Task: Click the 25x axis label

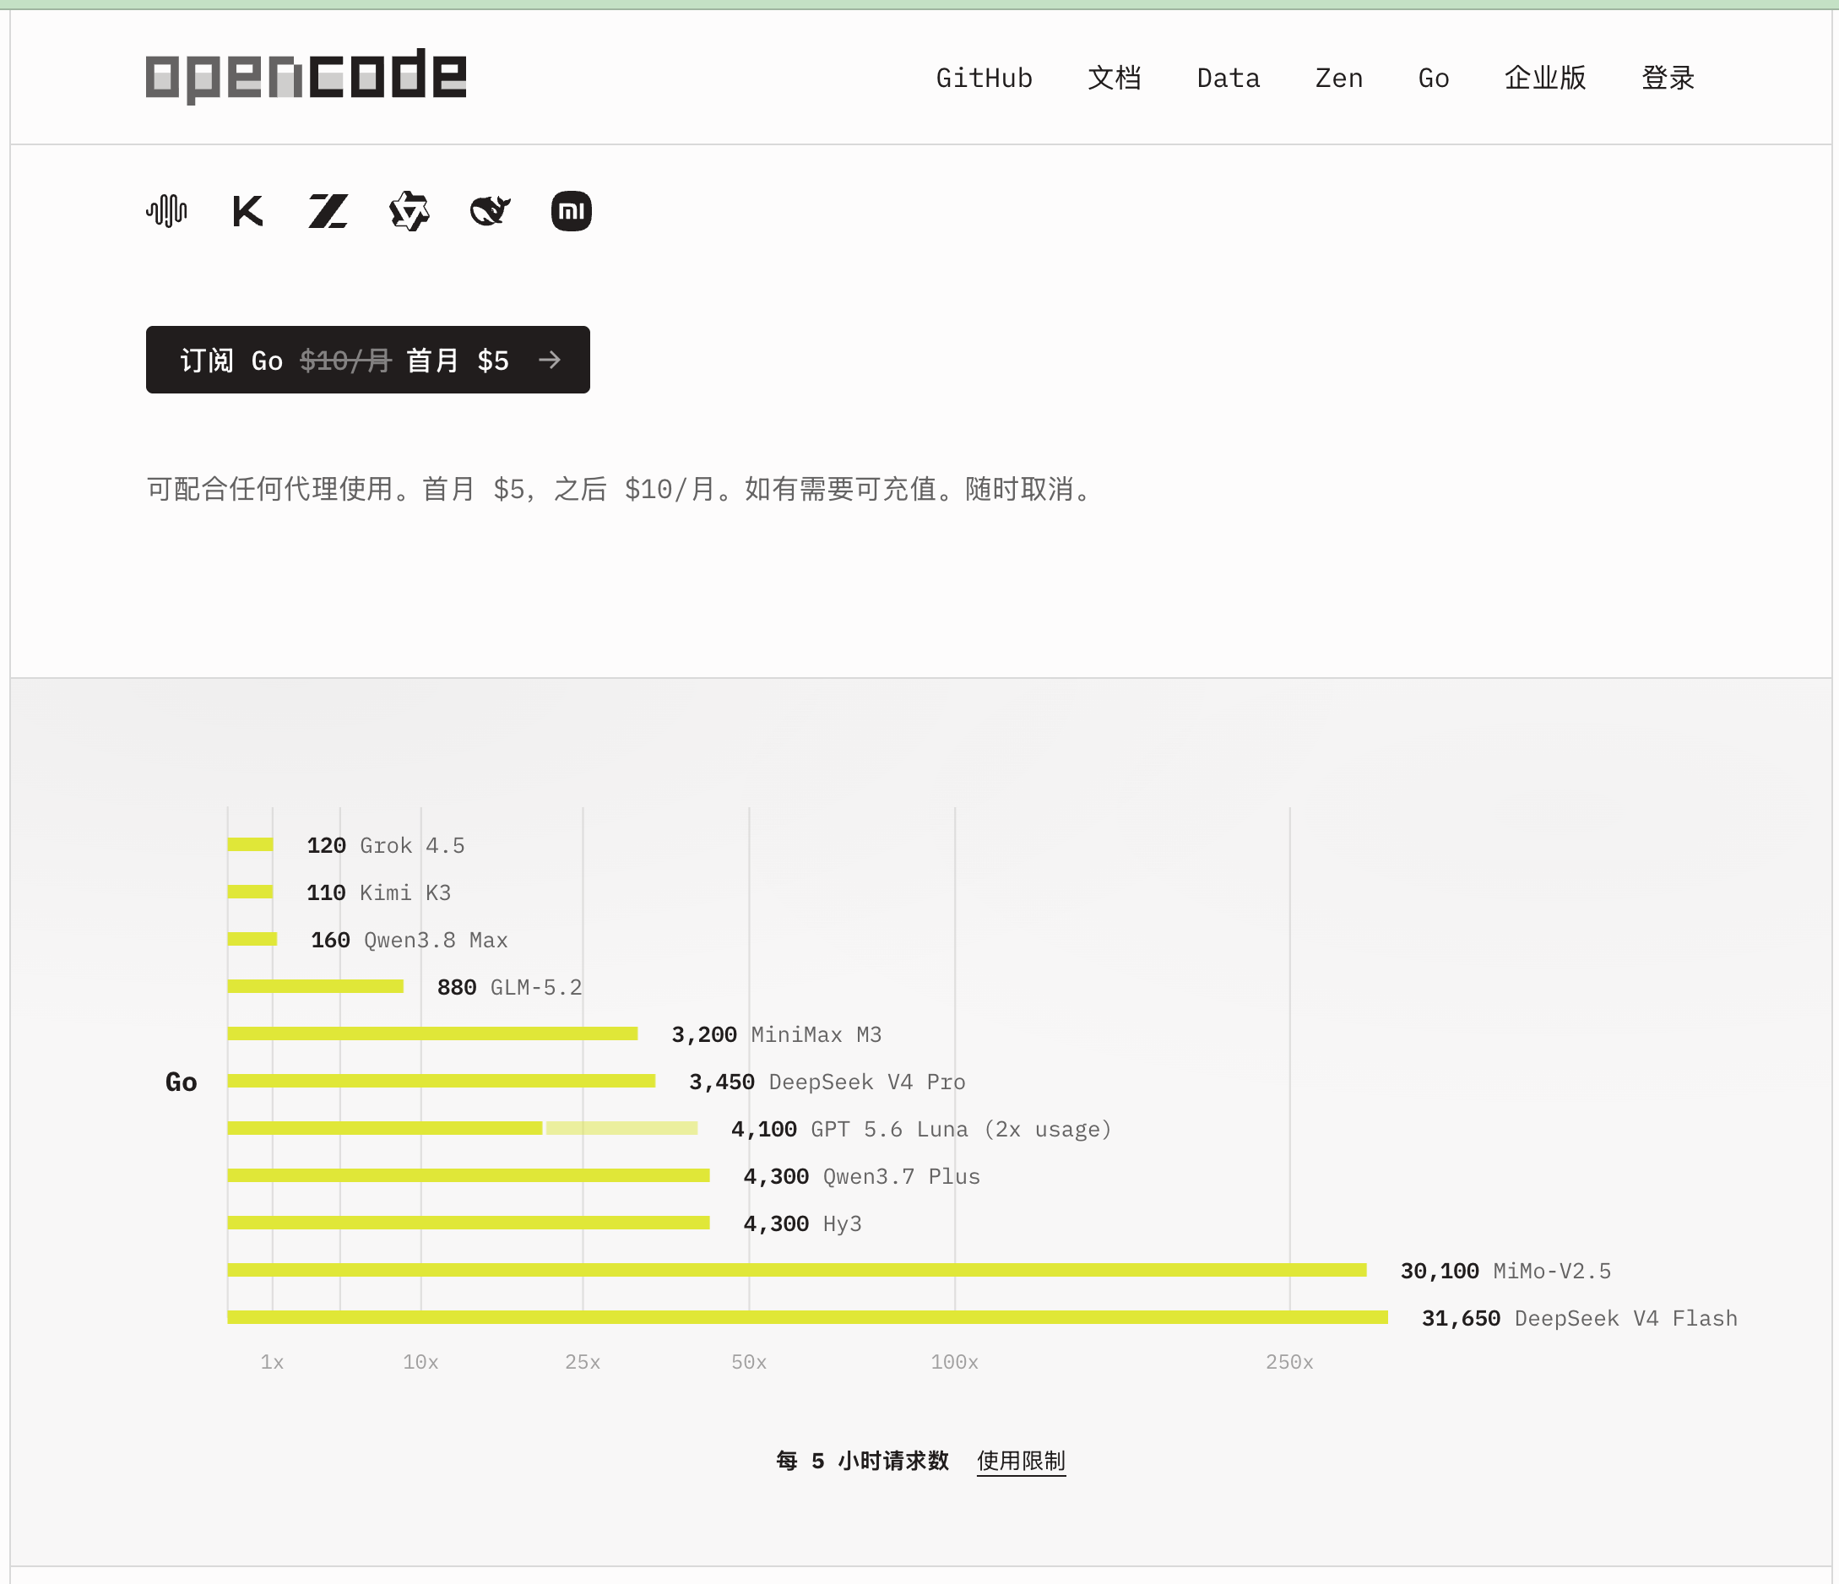Action: click(583, 1362)
